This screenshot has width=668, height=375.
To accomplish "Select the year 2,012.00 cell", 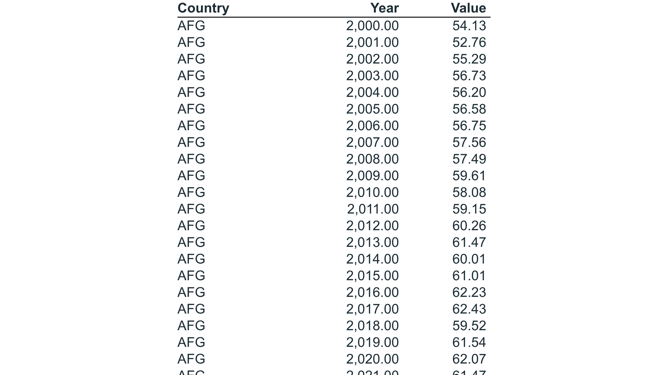I will [372, 226].
